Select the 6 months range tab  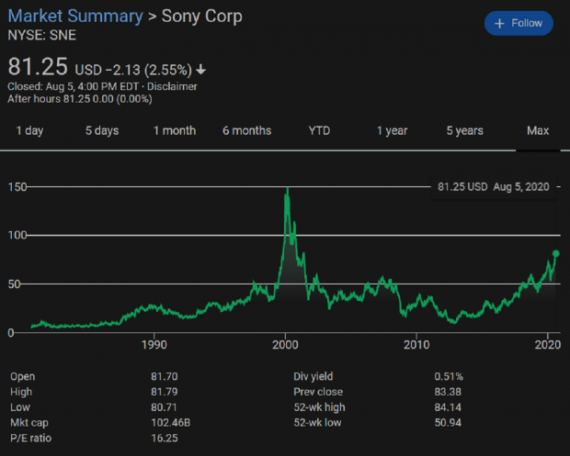pyautogui.click(x=246, y=130)
